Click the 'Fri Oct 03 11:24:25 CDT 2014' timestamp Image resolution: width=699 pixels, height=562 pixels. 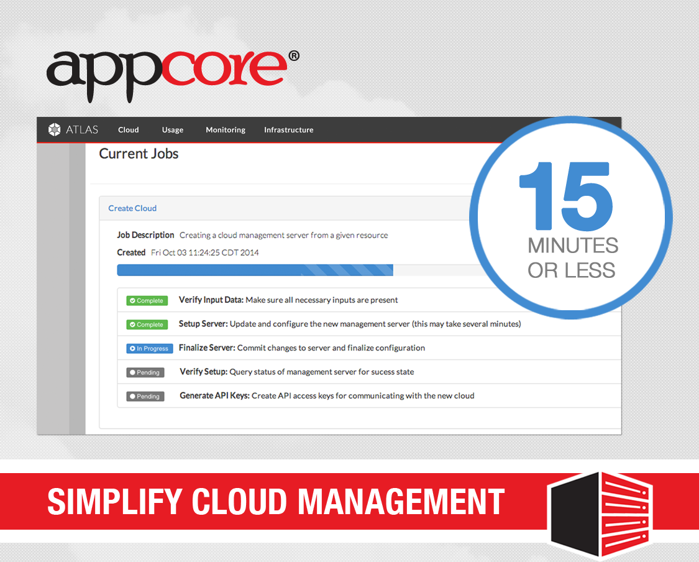click(205, 252)
